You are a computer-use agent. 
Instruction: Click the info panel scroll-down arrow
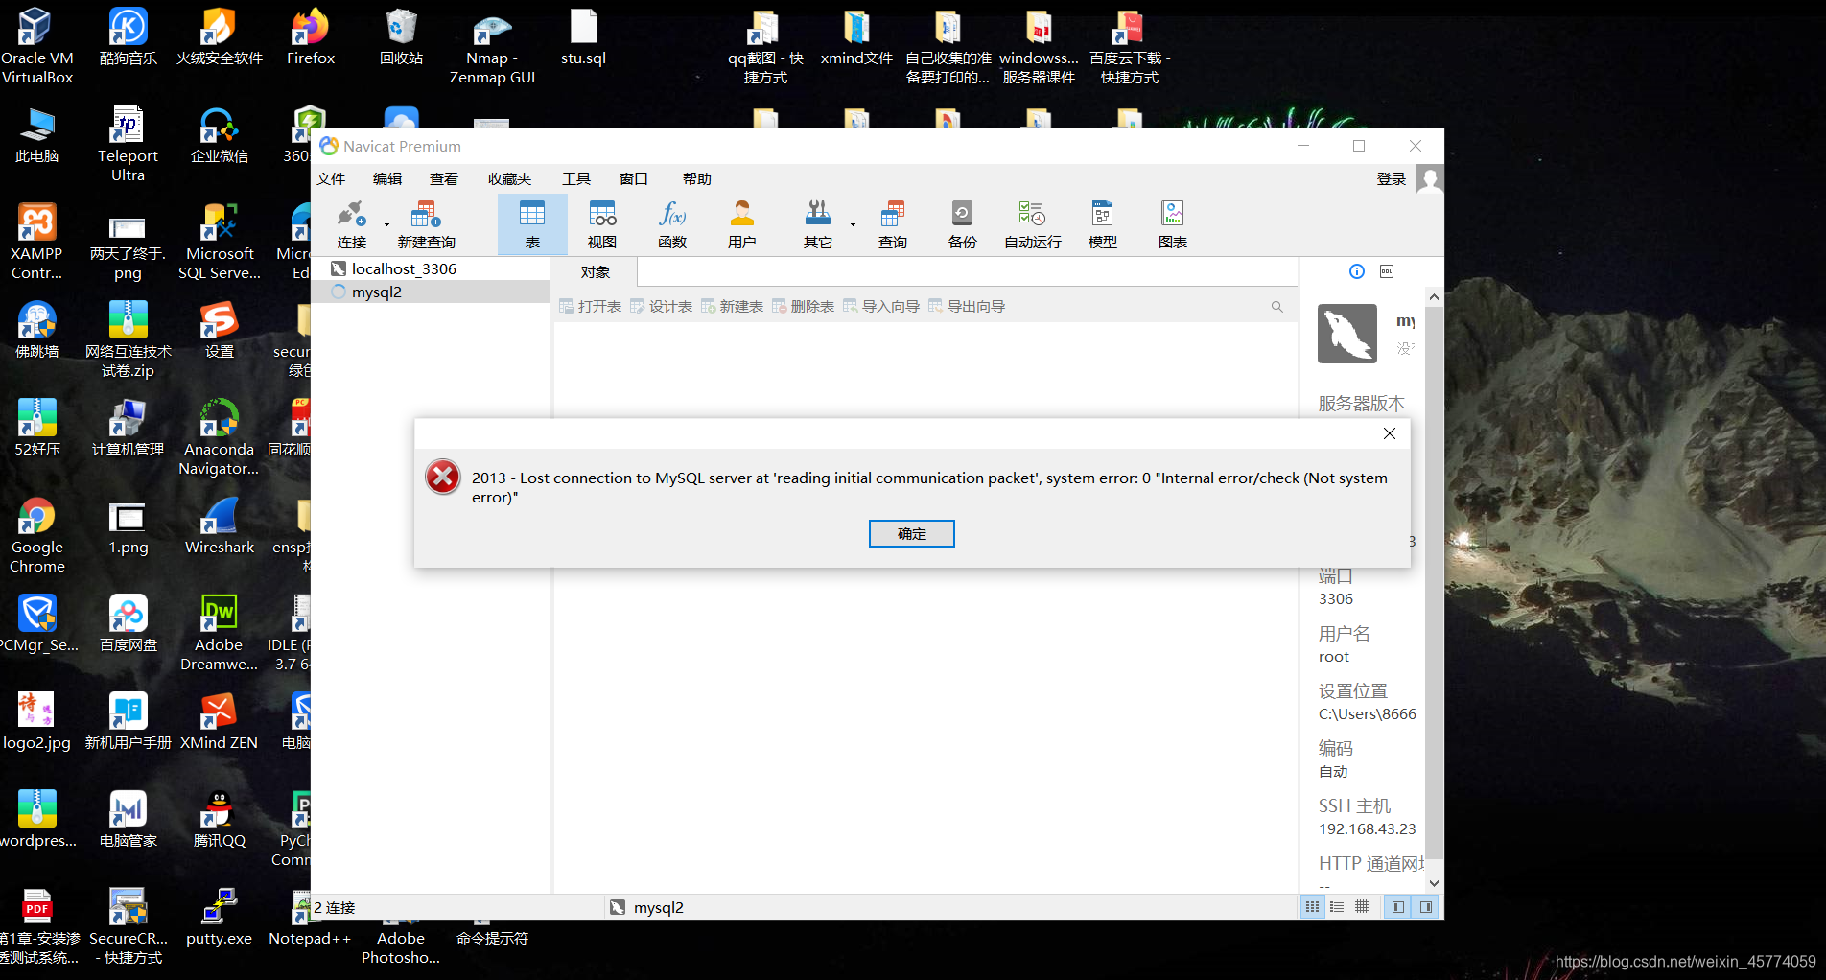[x=1434, y=883]
